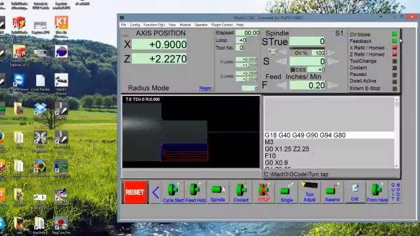Open the Wizards menu
The width and height of the screenshot is (420, 236).
[185, 25]
